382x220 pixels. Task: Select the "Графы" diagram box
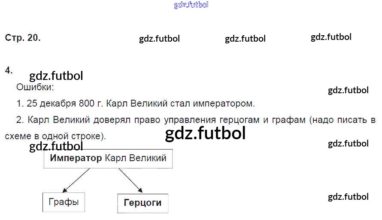pos(64,202)
